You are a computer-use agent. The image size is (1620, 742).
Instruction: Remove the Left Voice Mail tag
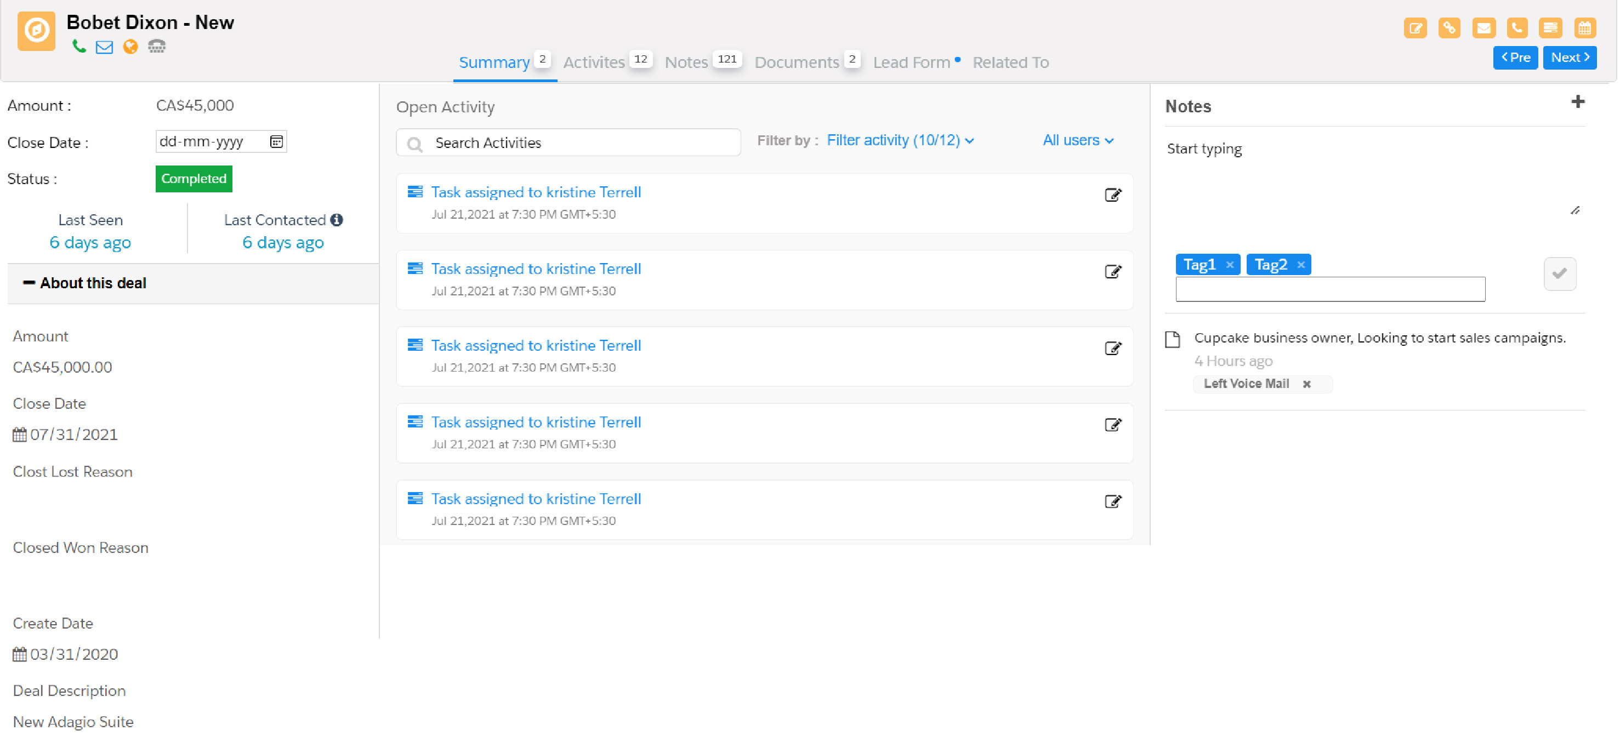point(1307,384)
